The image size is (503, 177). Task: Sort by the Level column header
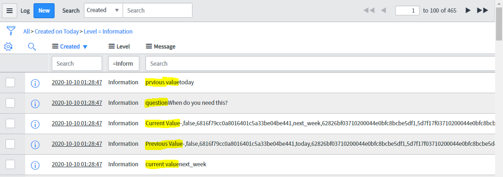[123, 47]
